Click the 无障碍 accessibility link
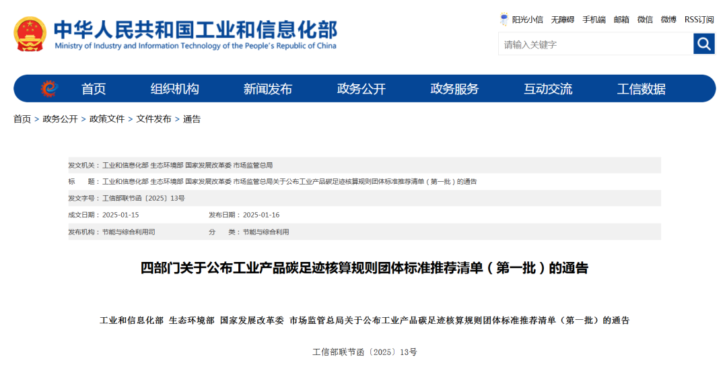Screen dimensions: 727x369 point(562,20)
